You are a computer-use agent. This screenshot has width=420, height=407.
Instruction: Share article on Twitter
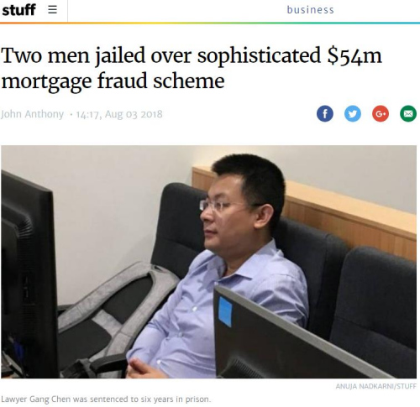[x=353, y=114]
